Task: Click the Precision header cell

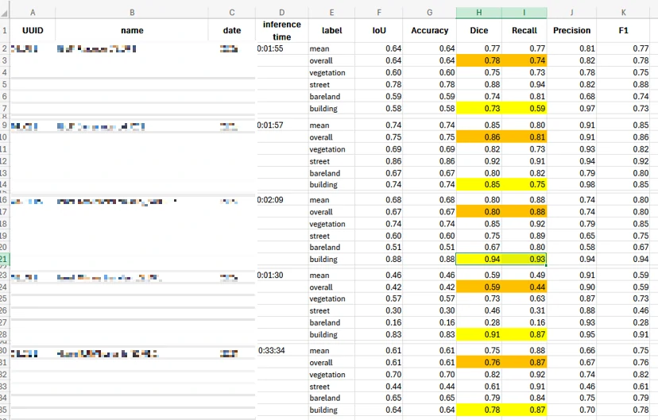Action: click(x=571, y=30)
